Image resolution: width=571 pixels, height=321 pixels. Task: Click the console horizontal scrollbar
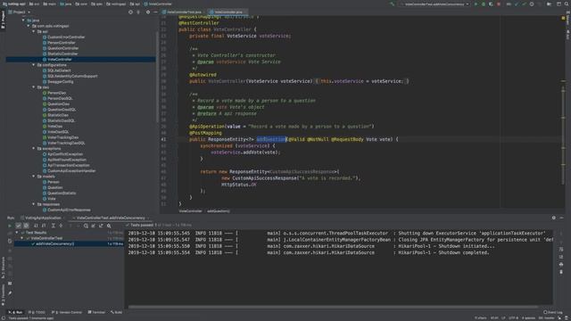pyautogui.click(x=333, y=307)
